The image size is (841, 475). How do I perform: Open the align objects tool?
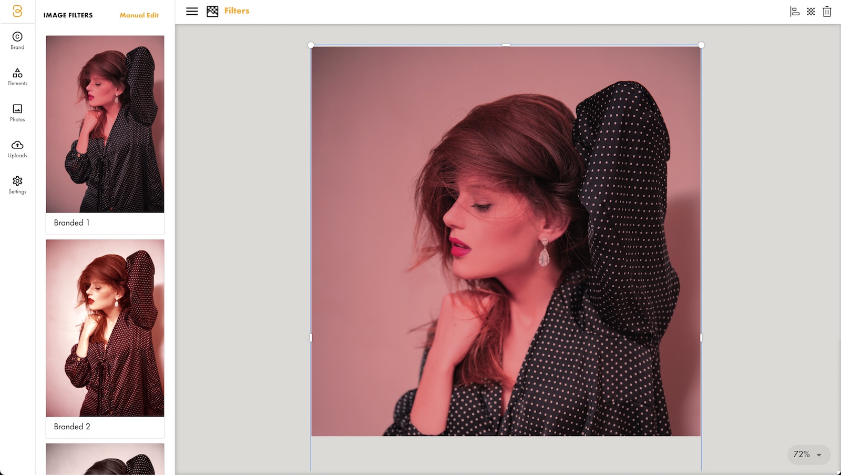(x=795, y=12)
